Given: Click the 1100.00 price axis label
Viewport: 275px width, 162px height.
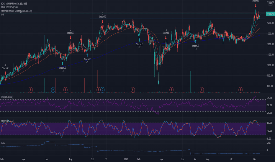Looking at the screenshot, I should [x=270, y=55].
